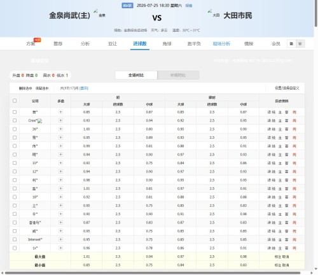This screenshot has width=318, height=275.
Task: Select the checkbox for the Interwet* row
Action: pyautogui.click(x=15, y=239)
